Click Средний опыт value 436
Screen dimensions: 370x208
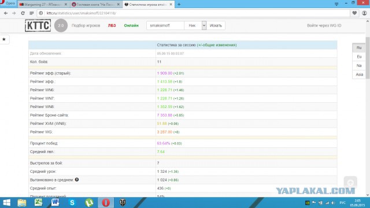[160, 188]
